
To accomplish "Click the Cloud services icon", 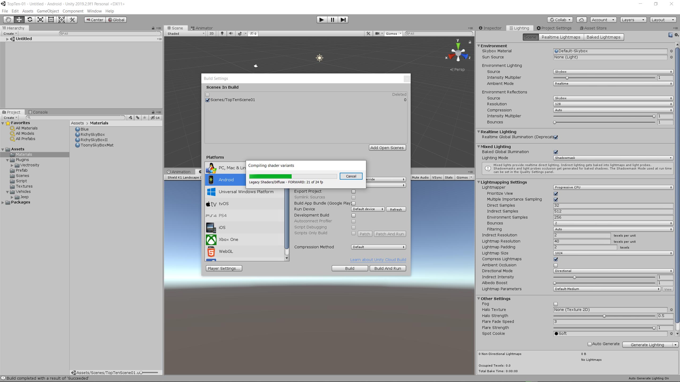I will click(581, 20).
